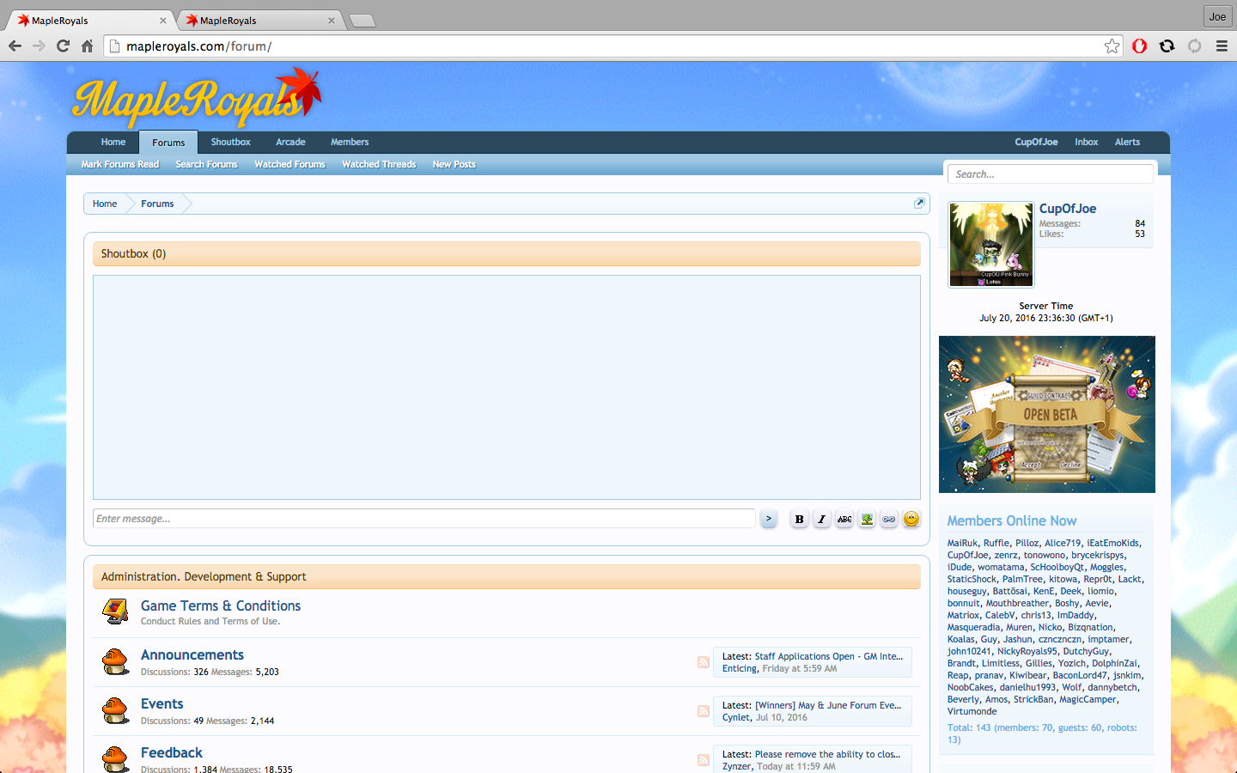Viewport: 1237px width, 773px height.
Task: Click the sync arrows extension icon
Action: (1167, 46)
